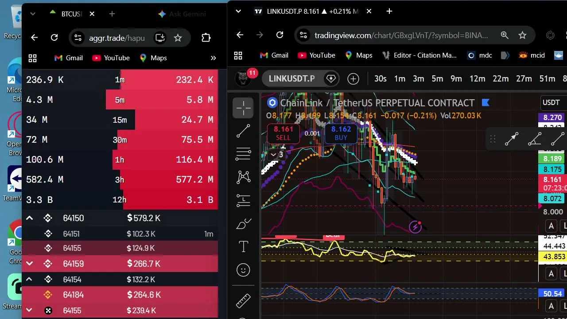Click the tradingview.com address bar URL
The image size is (567, 319).
pos(401,35)
